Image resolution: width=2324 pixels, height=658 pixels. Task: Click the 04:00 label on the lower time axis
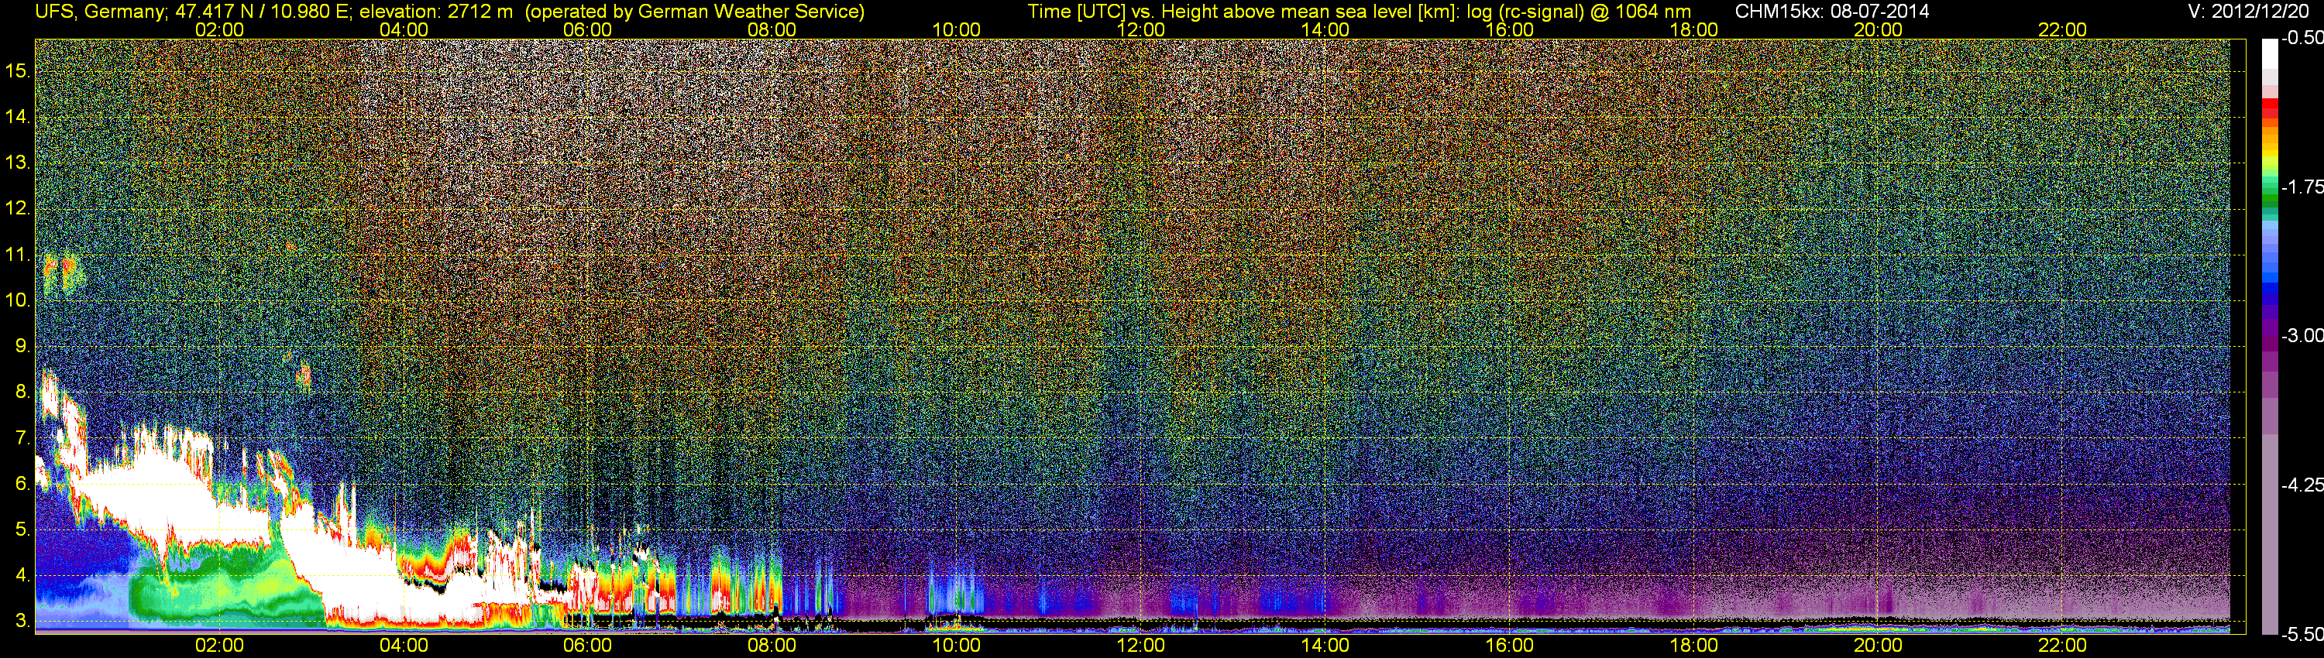[x=404, y=646]
